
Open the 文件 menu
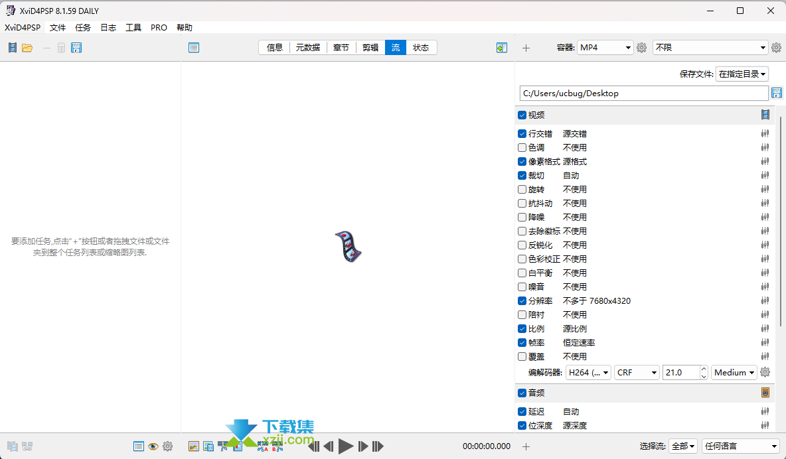[58, 28]
